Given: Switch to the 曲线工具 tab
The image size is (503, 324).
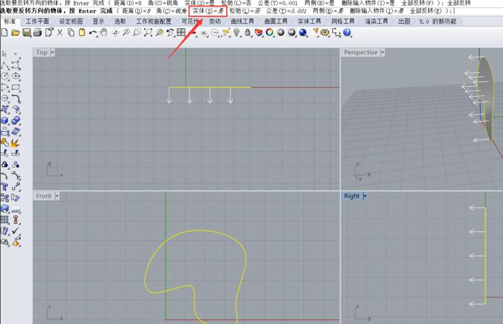Looking at the screenshot, I should [242, 22].
